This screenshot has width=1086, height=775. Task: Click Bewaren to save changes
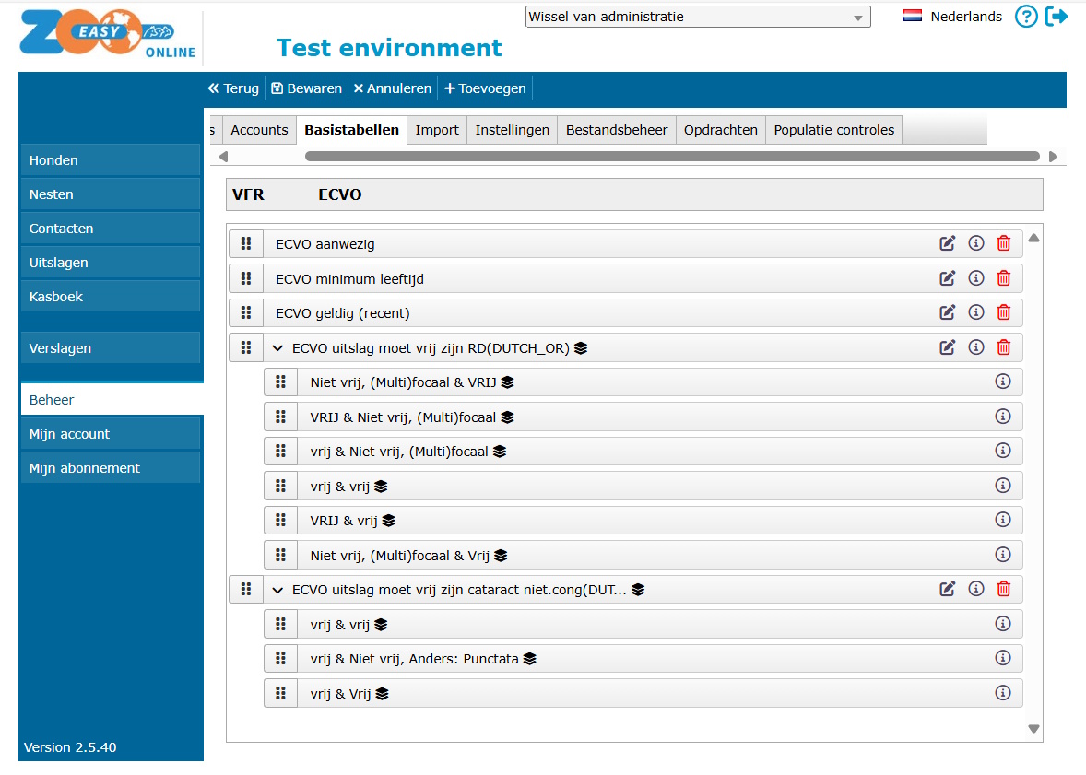click(306, 88)
